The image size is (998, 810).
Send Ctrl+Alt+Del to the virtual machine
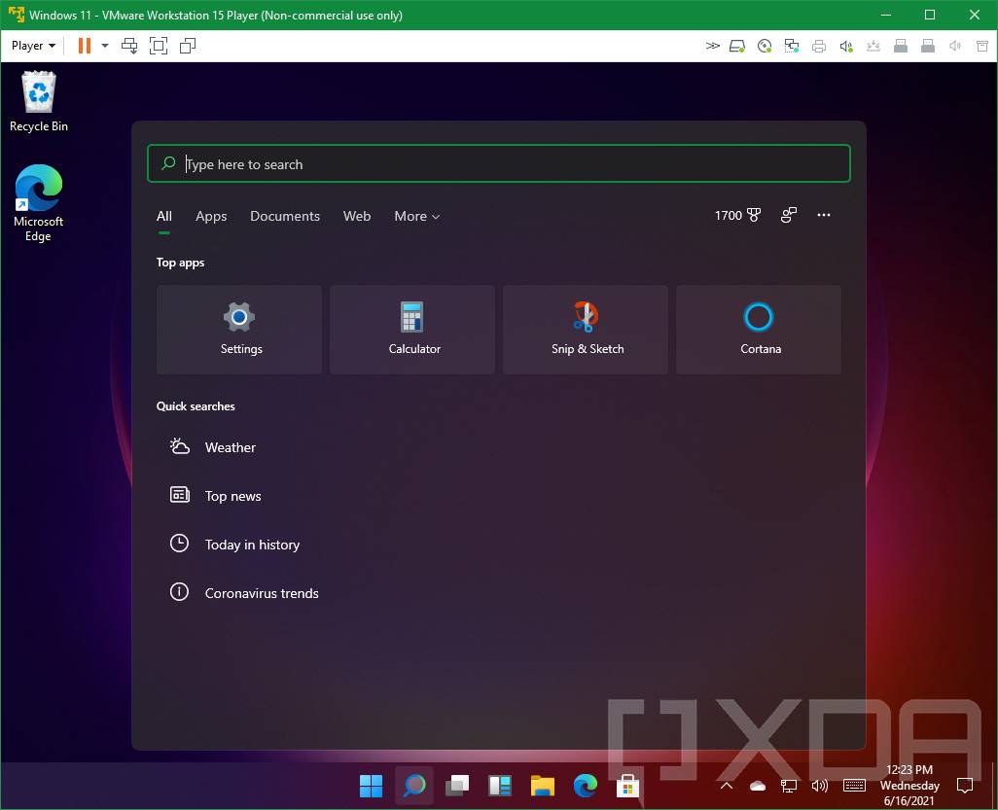(x=129, y=46)
